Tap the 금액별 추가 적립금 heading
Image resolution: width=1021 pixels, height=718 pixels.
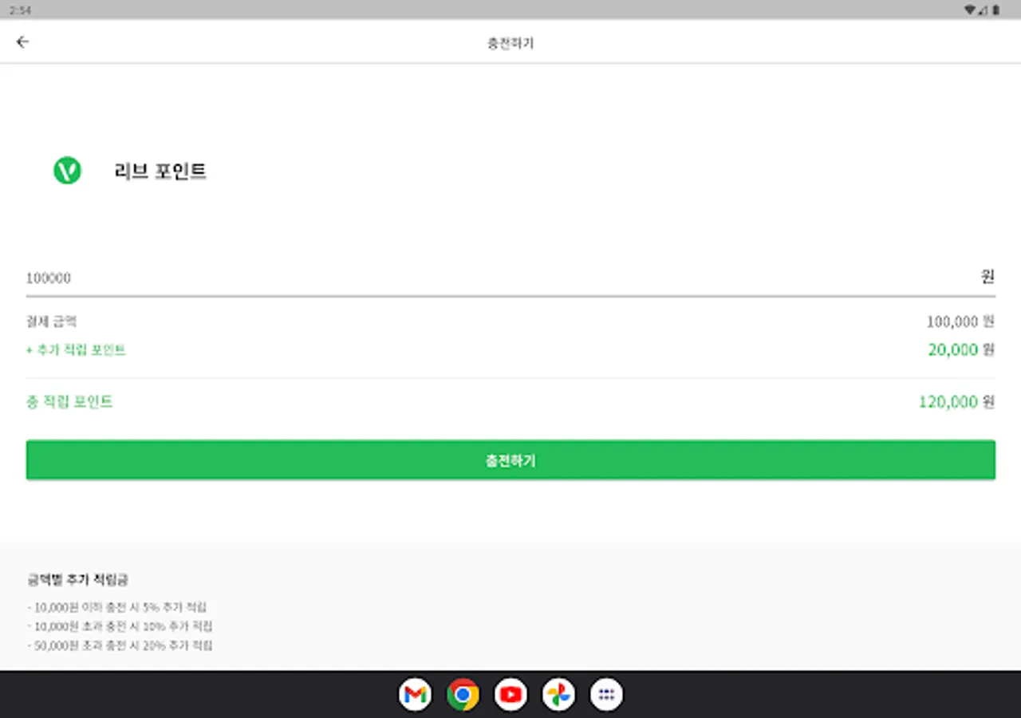[x=77, y=580]
